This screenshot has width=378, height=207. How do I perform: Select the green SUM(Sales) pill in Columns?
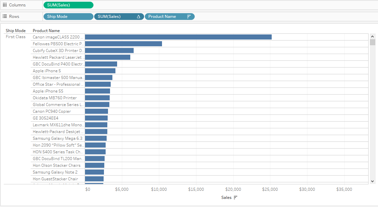coord(68,5)
